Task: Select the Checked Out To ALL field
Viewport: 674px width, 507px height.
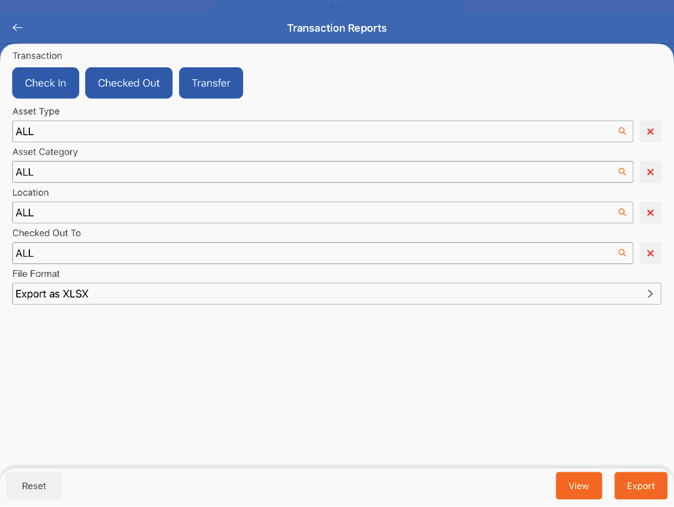Action: 322,253
